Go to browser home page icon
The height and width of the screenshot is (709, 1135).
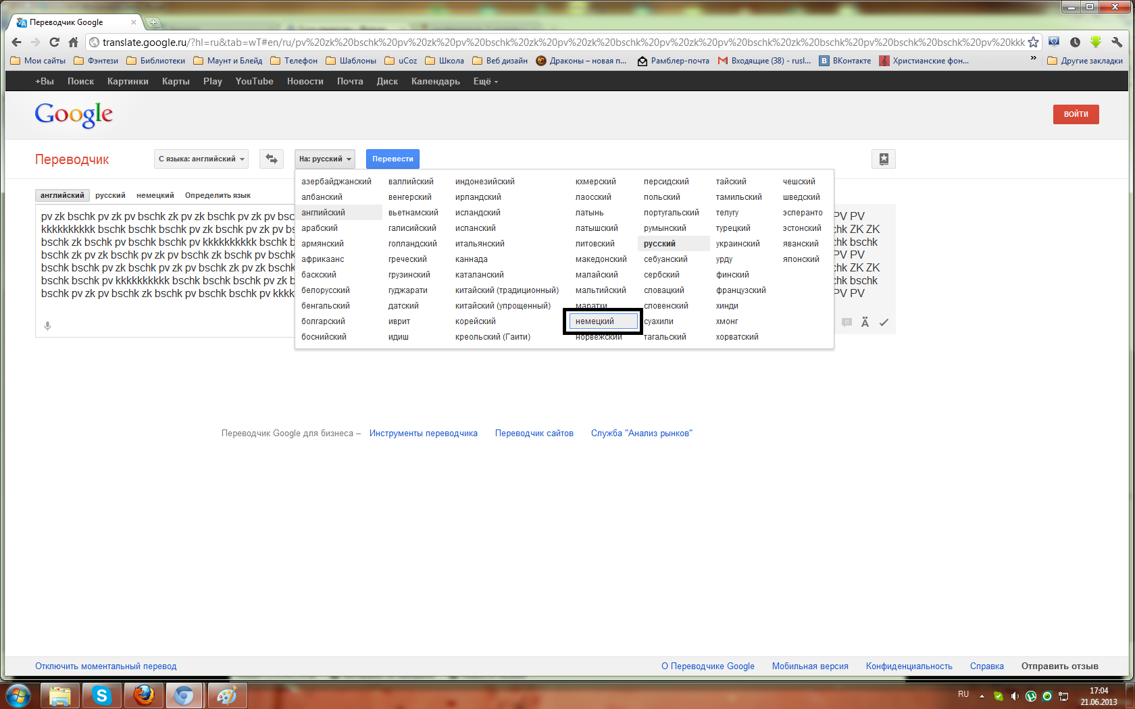click(74, 42)
